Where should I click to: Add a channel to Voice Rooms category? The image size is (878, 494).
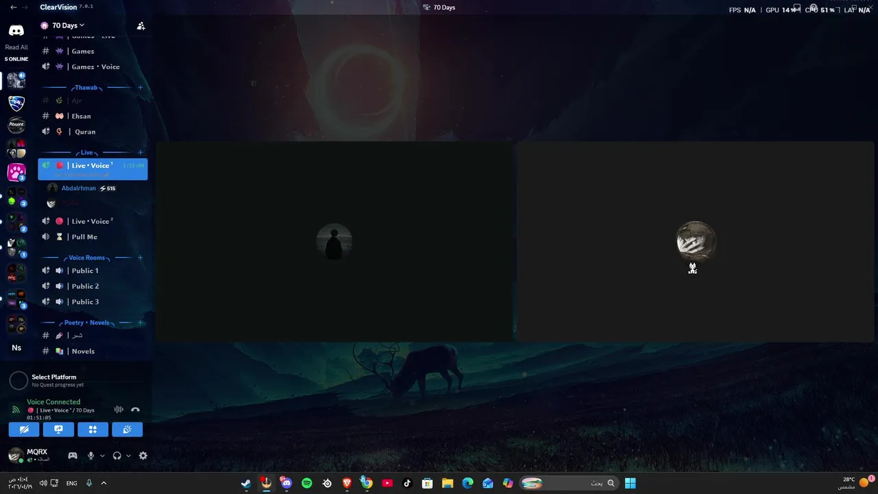(x=140, y=258)
